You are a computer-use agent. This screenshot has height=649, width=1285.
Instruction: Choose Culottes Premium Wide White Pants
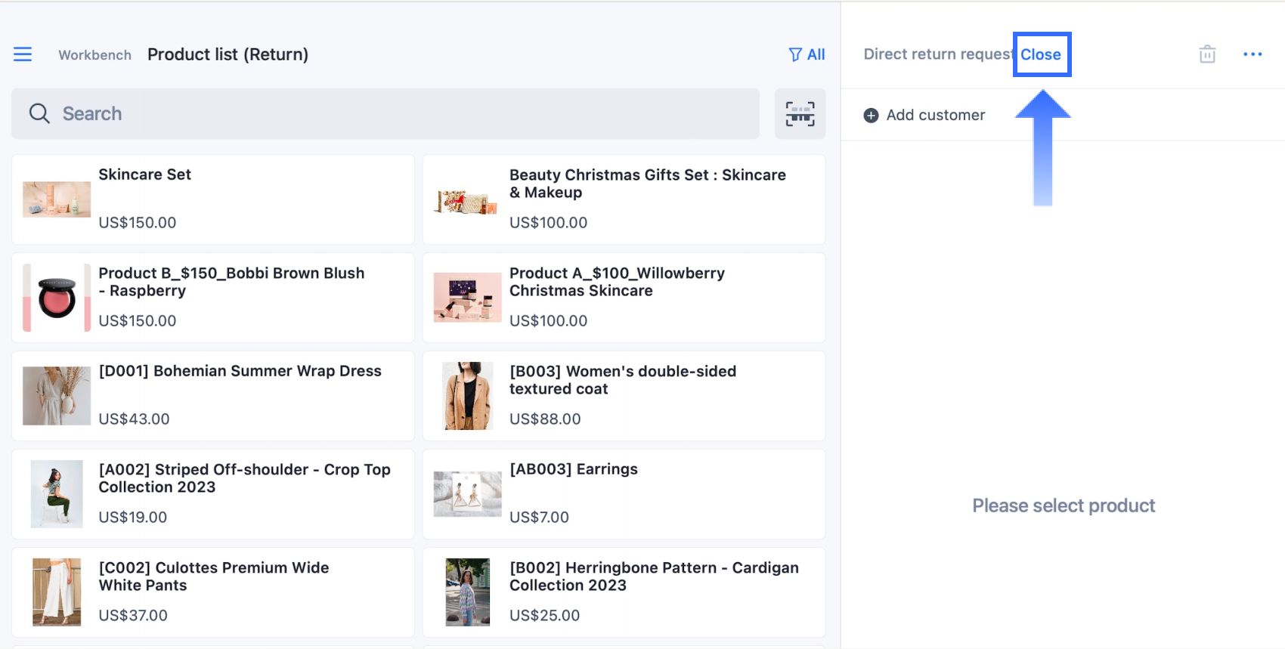pyautogui.click(x=213, y=592)
